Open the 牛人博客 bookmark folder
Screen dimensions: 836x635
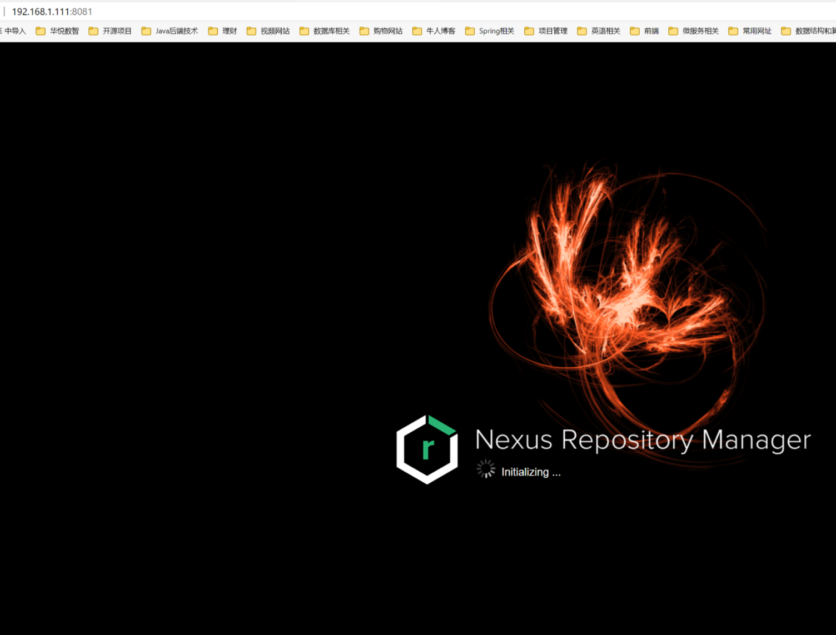pyautogui.click(x=434, y=31)
